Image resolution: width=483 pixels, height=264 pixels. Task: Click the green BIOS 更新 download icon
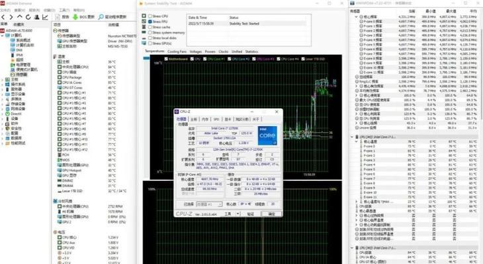pyautogui.click(x=75, y=17)
